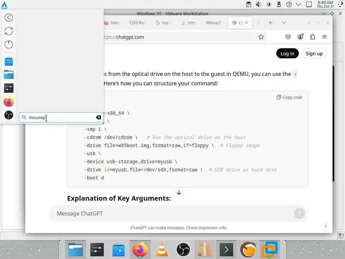Screen dimensions: 345x259
Task: Click the status icon in VMware window corner
Action: point(341,236)
